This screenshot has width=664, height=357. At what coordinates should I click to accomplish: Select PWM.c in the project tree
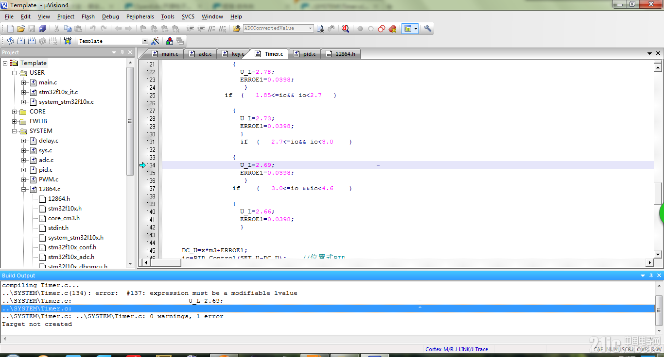[x=49, y=179]
